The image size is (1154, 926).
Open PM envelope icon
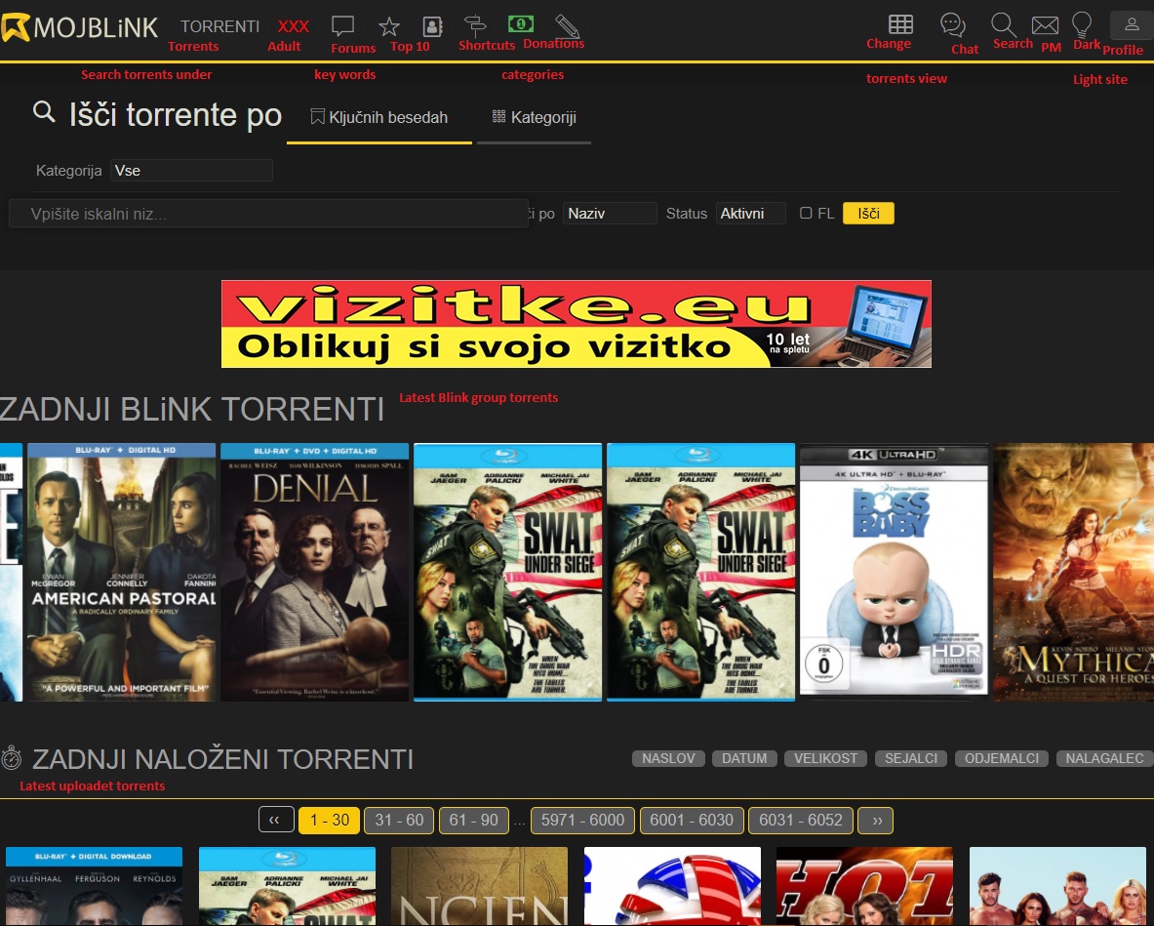tap(1045, 25)
